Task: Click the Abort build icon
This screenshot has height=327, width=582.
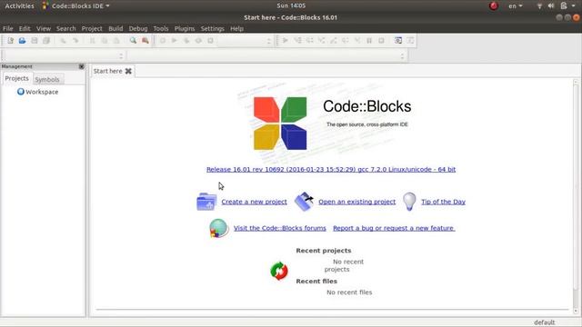Action: point(210,40)
